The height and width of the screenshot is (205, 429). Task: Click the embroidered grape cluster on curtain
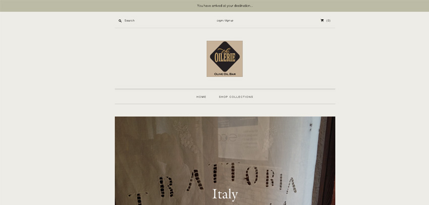click(187, 137)
